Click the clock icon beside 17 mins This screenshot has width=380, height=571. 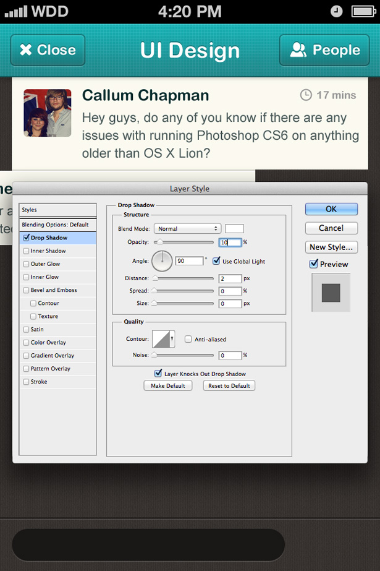pos(306,95)
